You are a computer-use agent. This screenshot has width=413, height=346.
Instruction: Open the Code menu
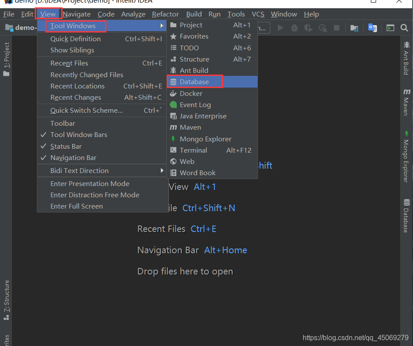(106, 14)
